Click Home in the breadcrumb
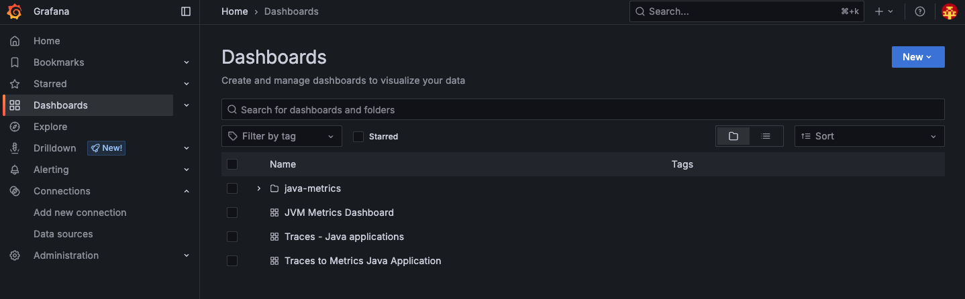This screenshot has width=965, height=299. click(234, 11)
